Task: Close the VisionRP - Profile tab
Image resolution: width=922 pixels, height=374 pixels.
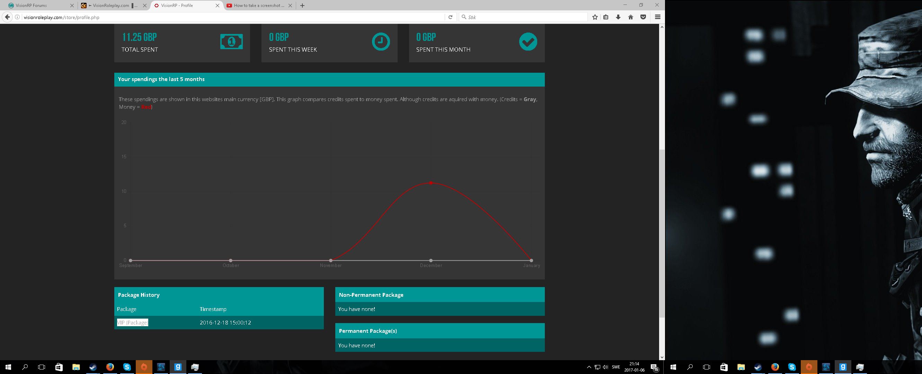Action: 217,6
